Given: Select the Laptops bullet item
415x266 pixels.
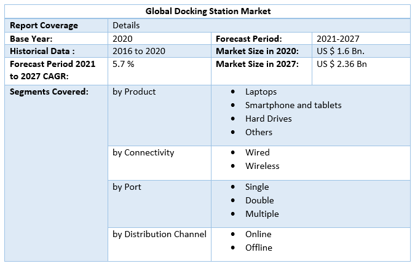Looking at the screenshot, I should pos(261,92).
